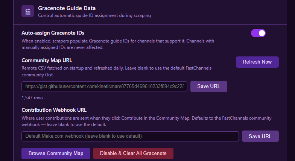Focus the Default Make.com webhook input
The width and height of the screenshot is (295, 161).
(x=130, y=136)
